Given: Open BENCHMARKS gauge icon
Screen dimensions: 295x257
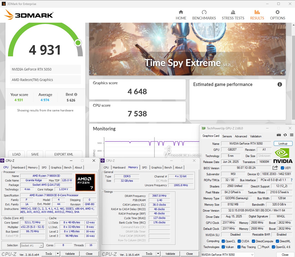Looking at the screenshot, I should click(x=204, y=12).
